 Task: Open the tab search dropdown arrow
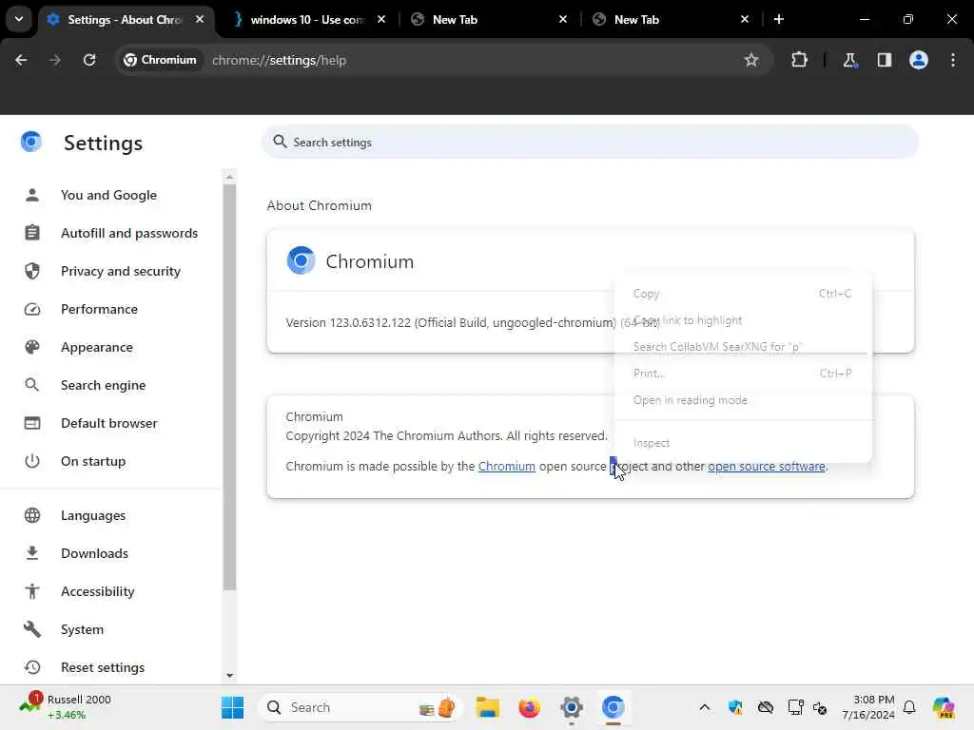(x=19, y=19)
